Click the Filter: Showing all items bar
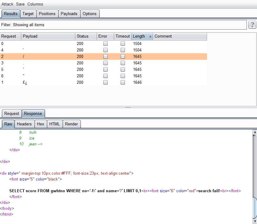257x224 pixels. [x=123, y=25]
